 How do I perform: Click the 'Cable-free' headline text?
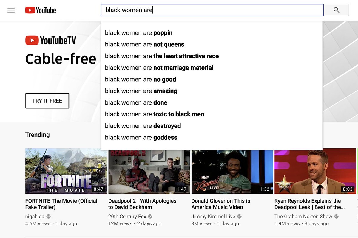61,59
